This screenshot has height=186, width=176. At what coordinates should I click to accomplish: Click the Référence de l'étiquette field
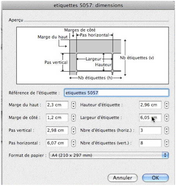pyautogui.click(x=116, y=93)
